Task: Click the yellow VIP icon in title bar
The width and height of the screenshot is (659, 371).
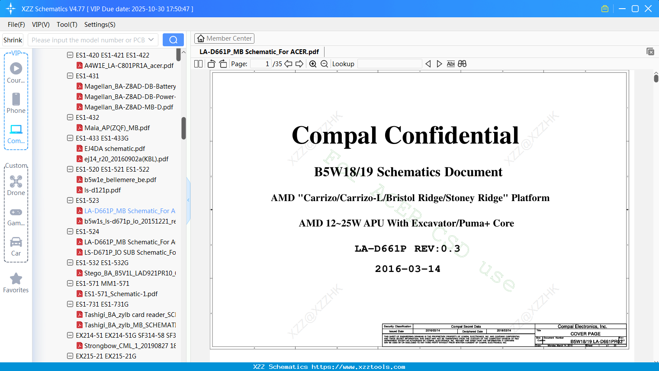Action: [605, 9]
